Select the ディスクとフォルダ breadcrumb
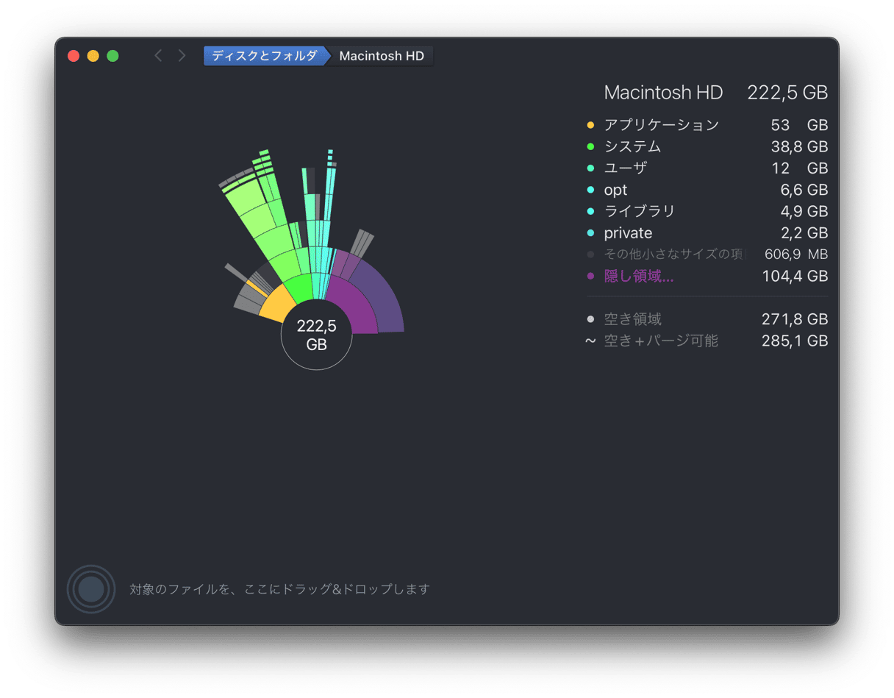The image size is (894, 698). pyautogui.click(x=264, y=56)
